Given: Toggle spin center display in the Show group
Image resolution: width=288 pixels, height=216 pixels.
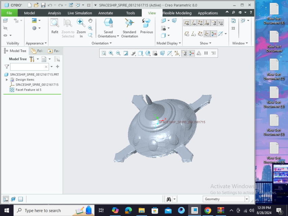Looking at the screenshot, I should click(214, 34).
